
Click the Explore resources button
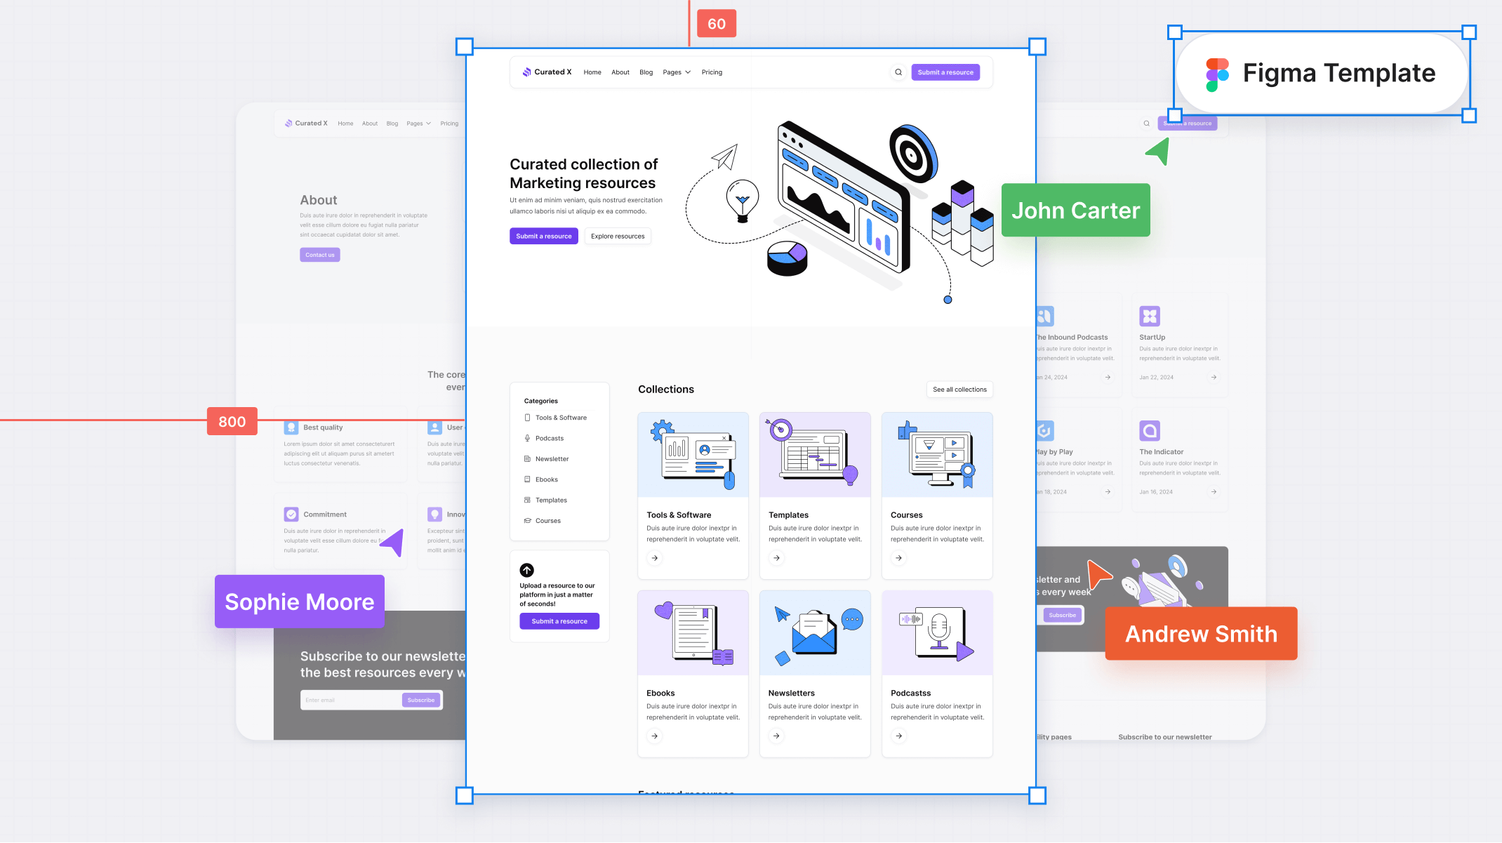point(617,237)
